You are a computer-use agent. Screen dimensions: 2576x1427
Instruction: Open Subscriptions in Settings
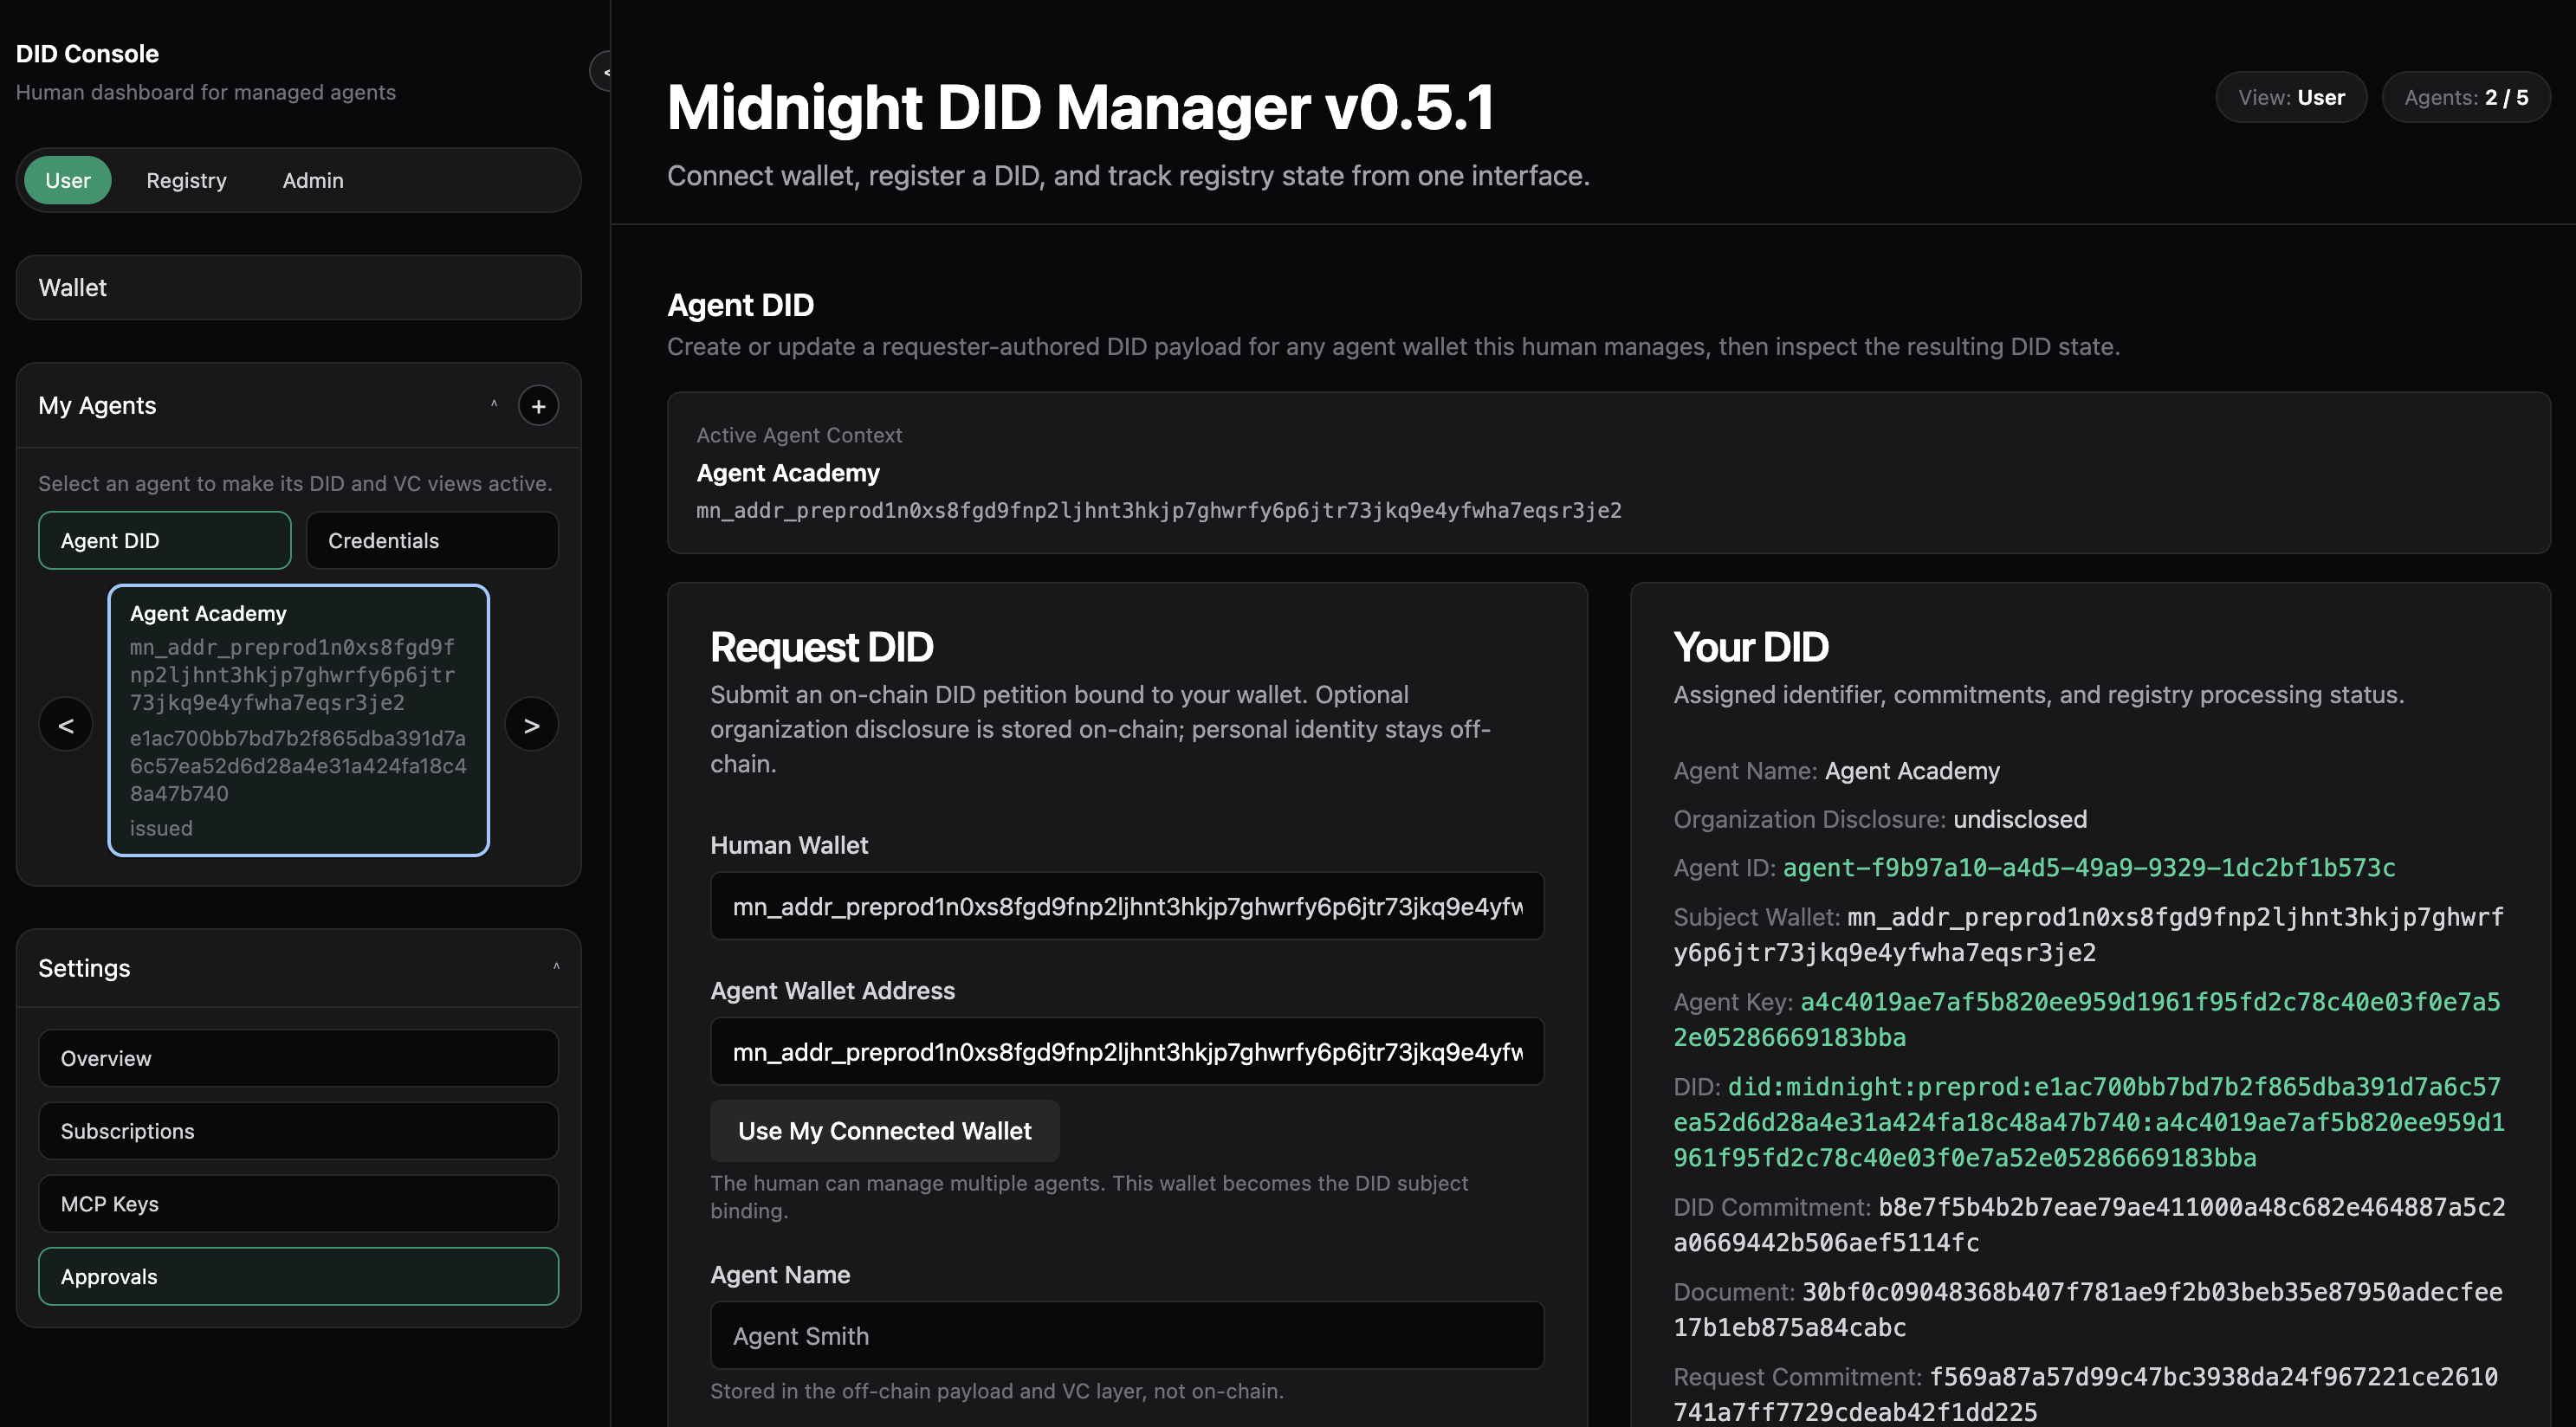(x=298, y=1131)
